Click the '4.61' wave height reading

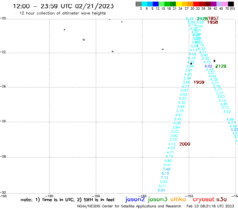[179, 115]
